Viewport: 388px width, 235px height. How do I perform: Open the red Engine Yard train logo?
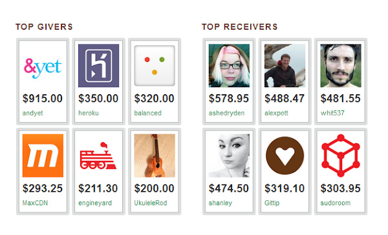click(x=98, y=156)
